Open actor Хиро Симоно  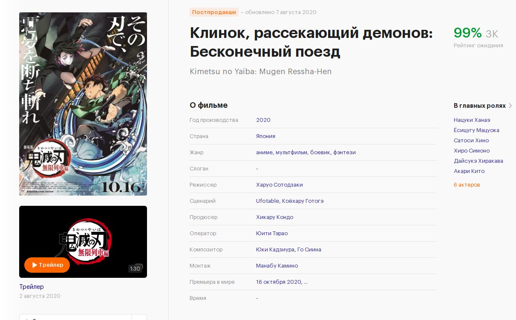472,151
